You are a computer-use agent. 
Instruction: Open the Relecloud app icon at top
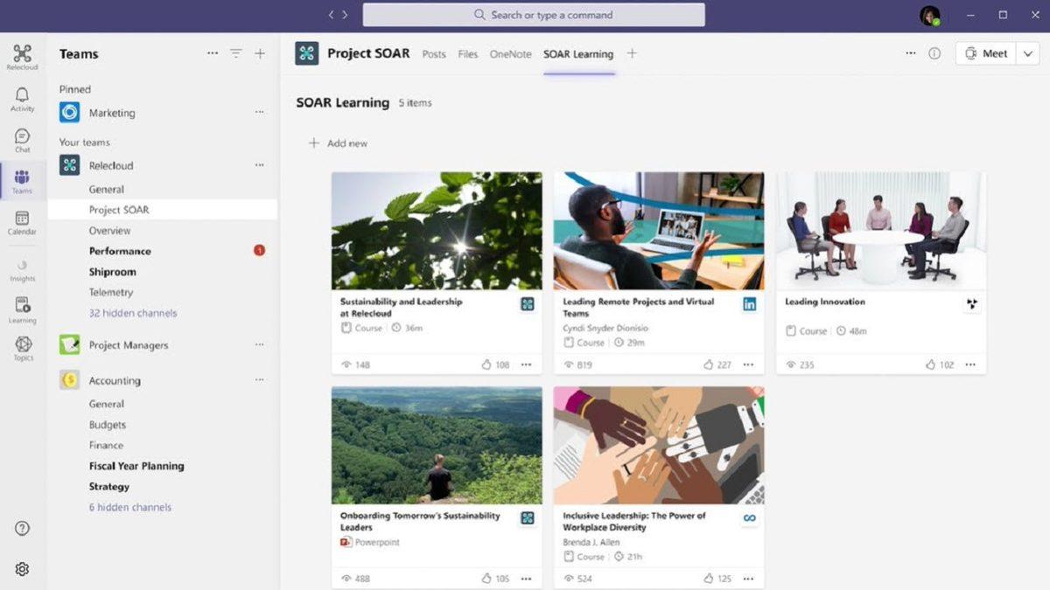pos(22,52)
